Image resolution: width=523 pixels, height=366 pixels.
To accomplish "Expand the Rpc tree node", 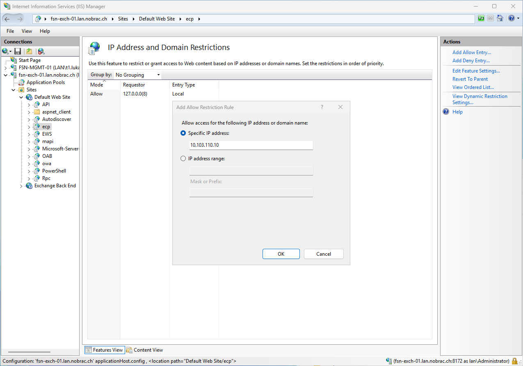I will (29, 178).
